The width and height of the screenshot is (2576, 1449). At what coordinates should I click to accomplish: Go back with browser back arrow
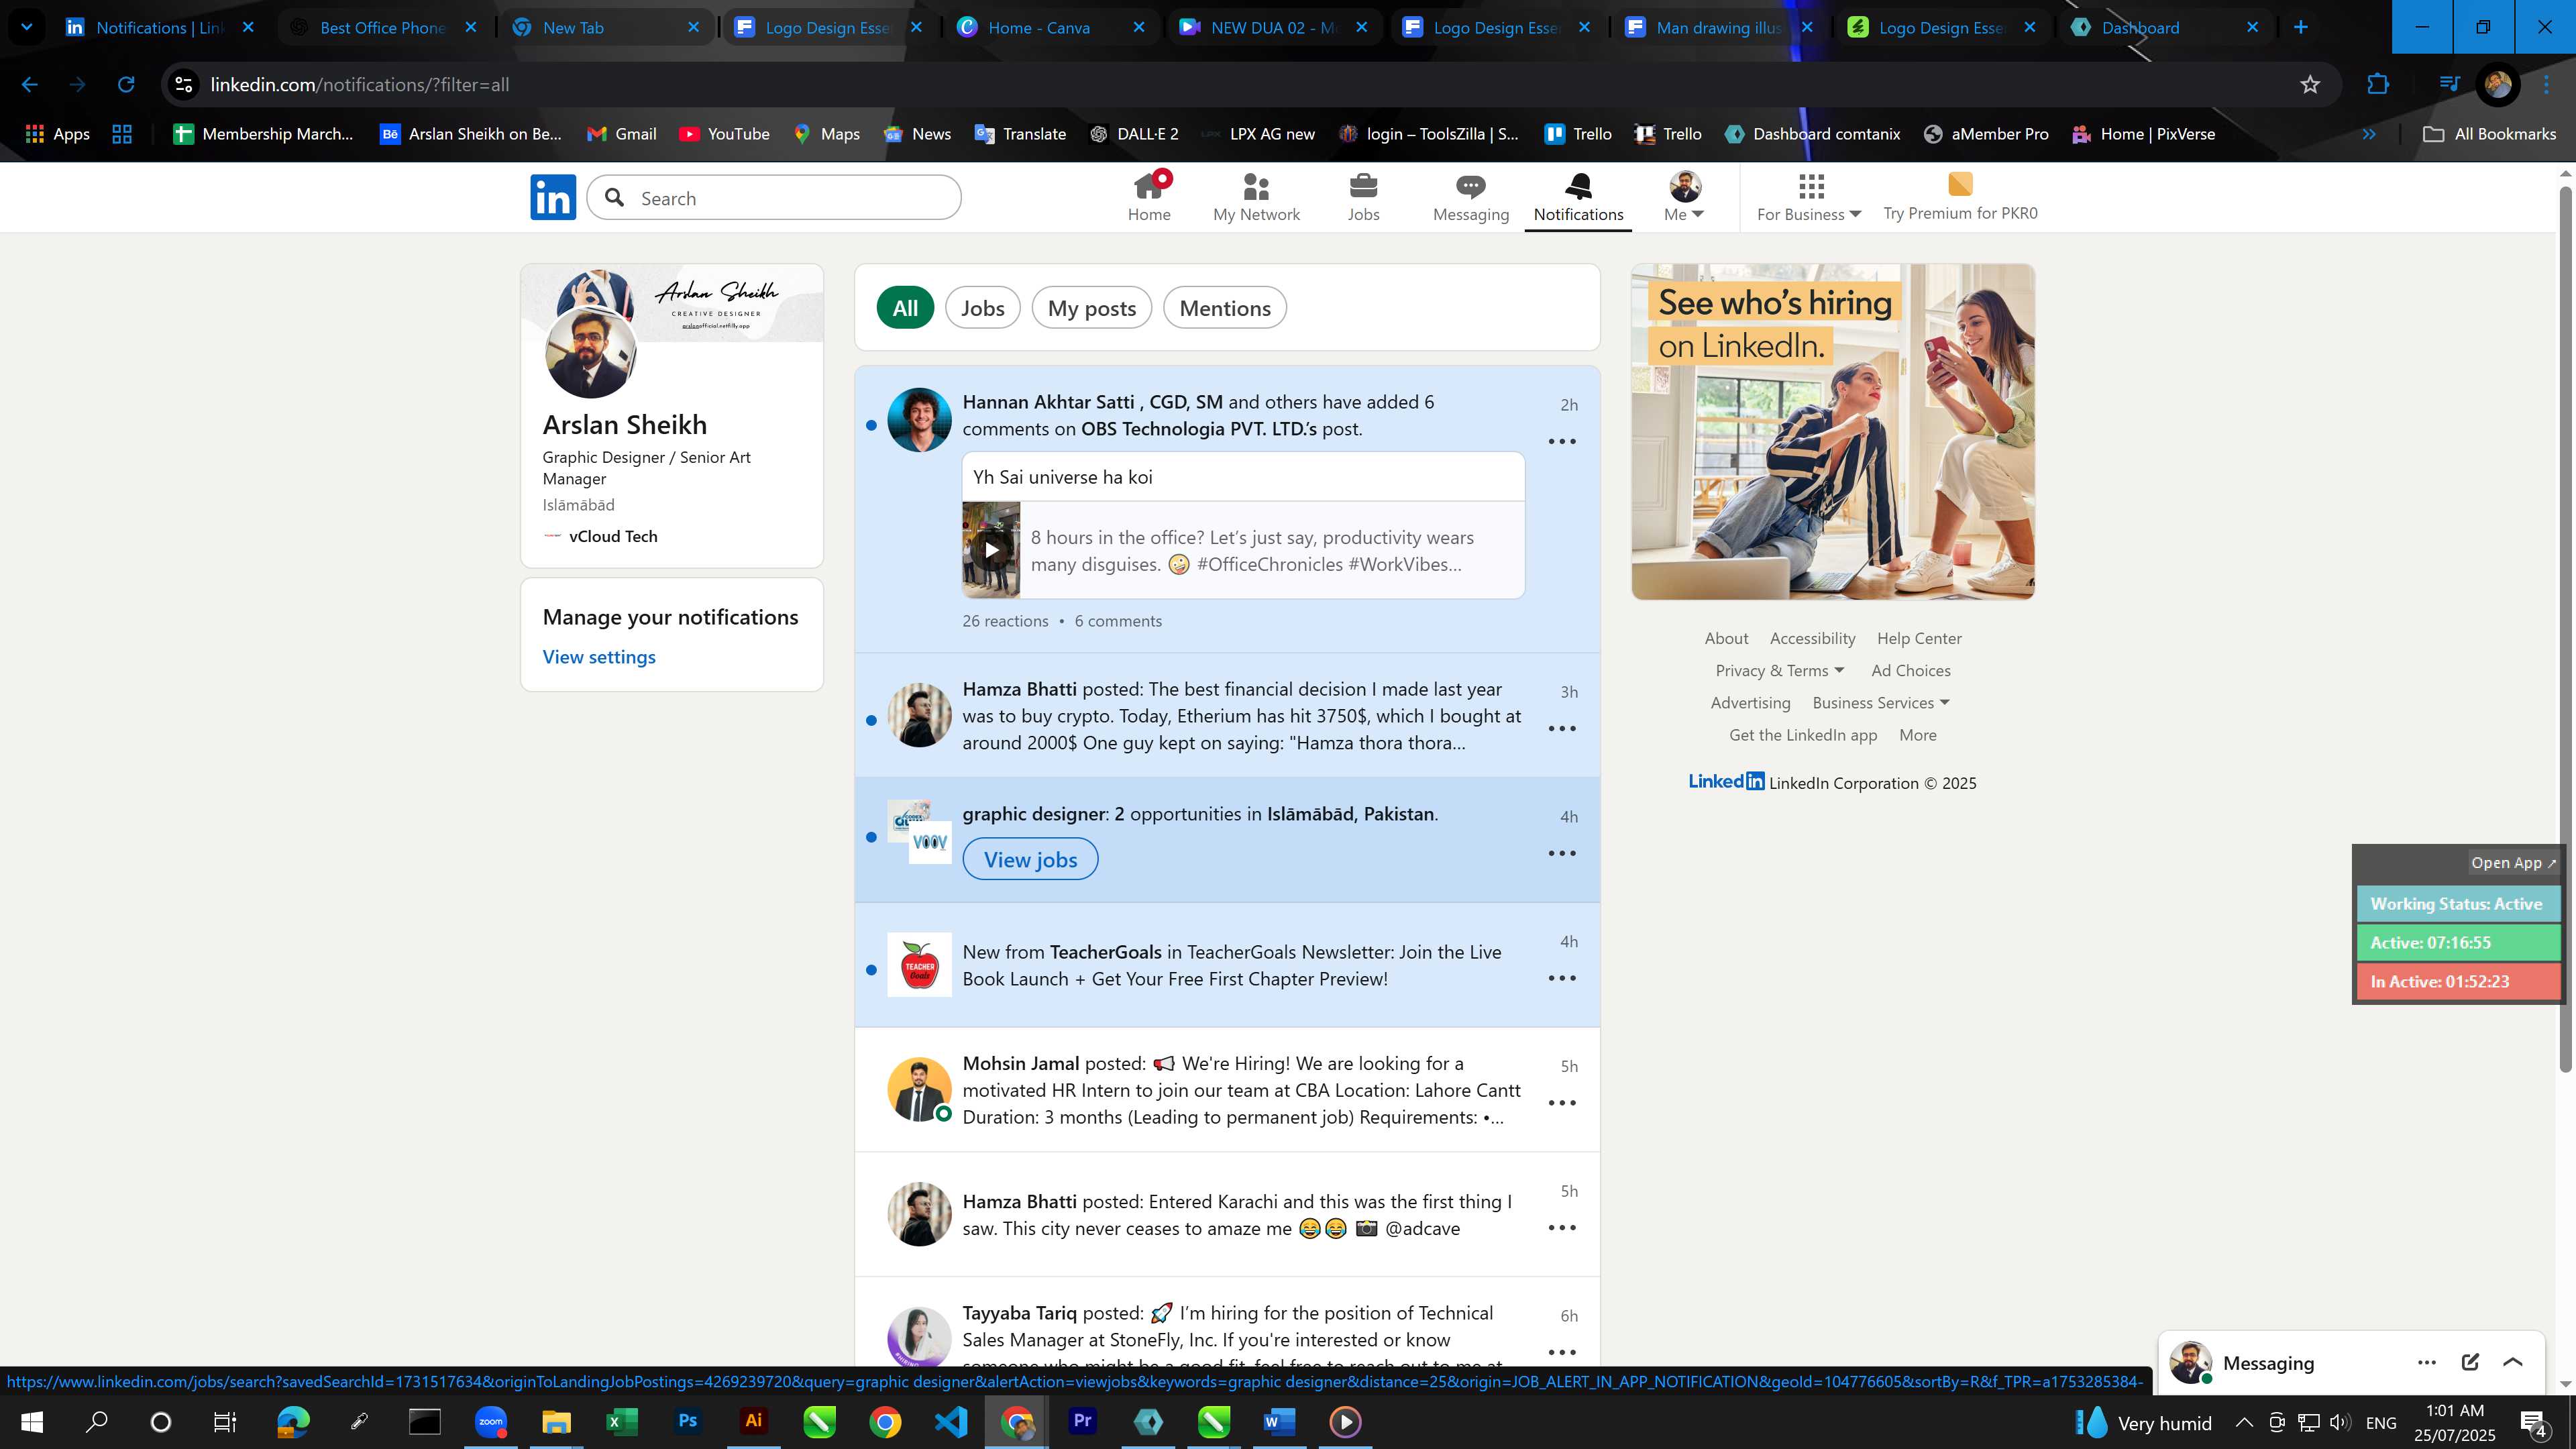(x=30, y=85)
